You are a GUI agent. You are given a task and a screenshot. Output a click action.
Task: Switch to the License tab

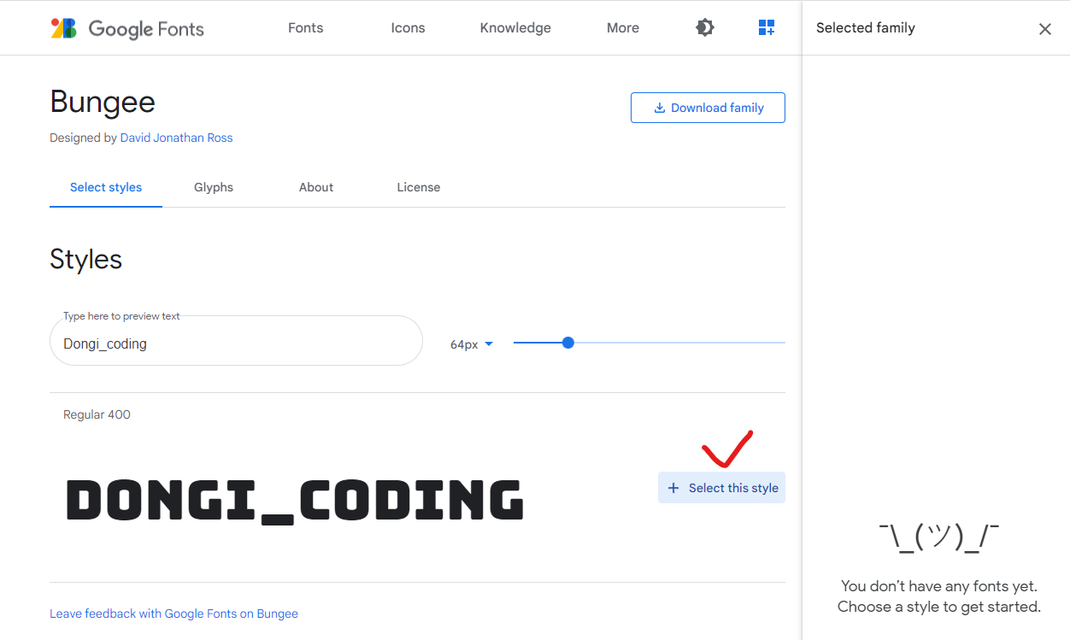(x=419, y=187)
